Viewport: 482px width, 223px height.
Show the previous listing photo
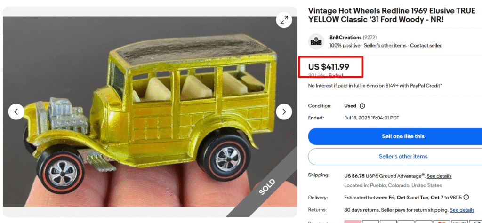pyautogui.click(x=16, y=112)
